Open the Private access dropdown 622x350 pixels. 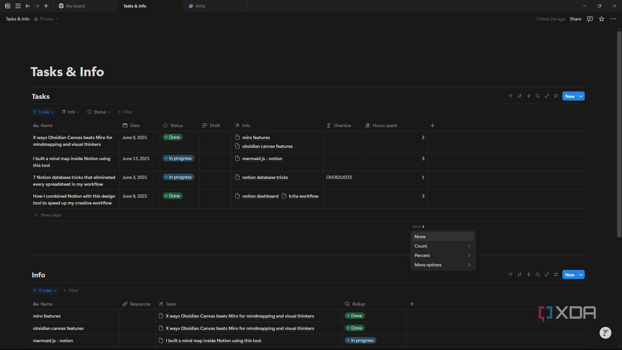[46, 19]
